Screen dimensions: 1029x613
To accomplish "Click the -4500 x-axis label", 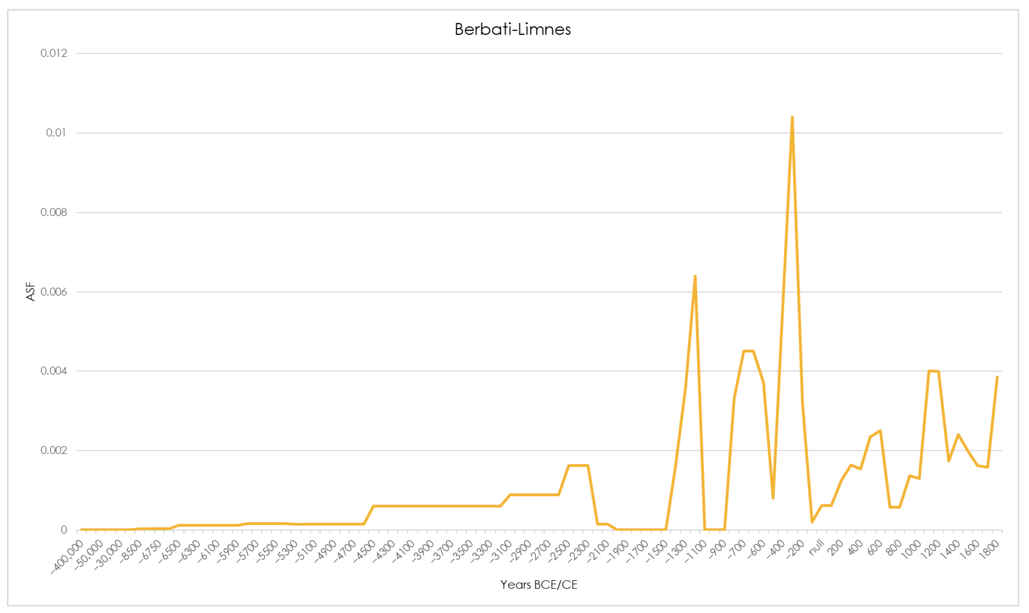I will (365, 551).
